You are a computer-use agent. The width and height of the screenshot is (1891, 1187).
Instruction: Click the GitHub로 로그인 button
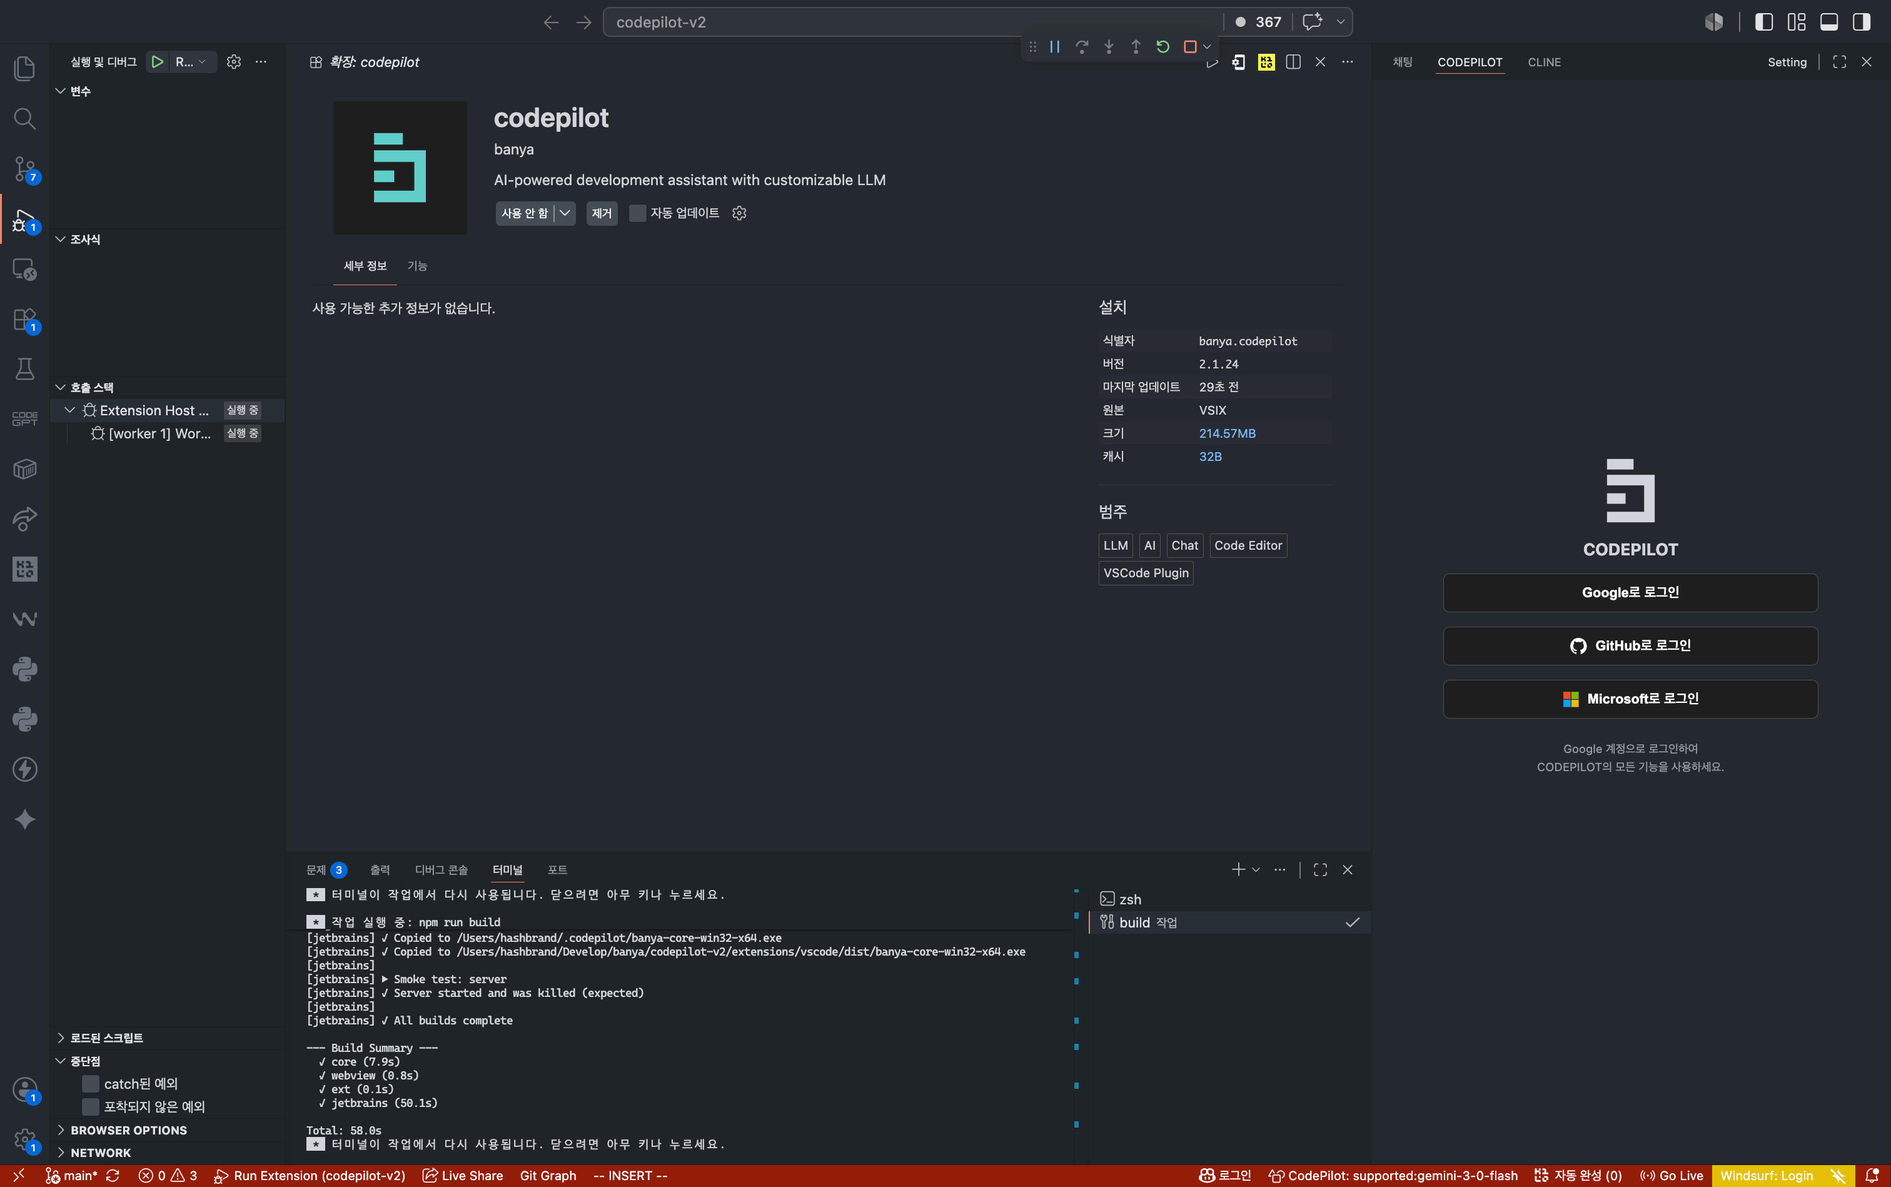coord(1630,646)
